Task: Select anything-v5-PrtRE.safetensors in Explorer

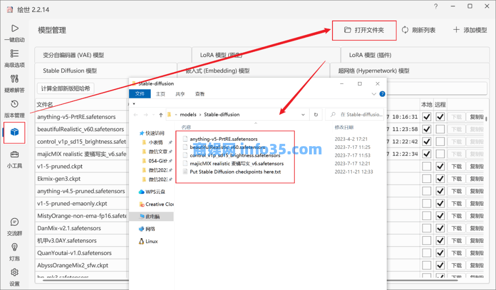Action: pyautogui.click(x=223, y=139)
